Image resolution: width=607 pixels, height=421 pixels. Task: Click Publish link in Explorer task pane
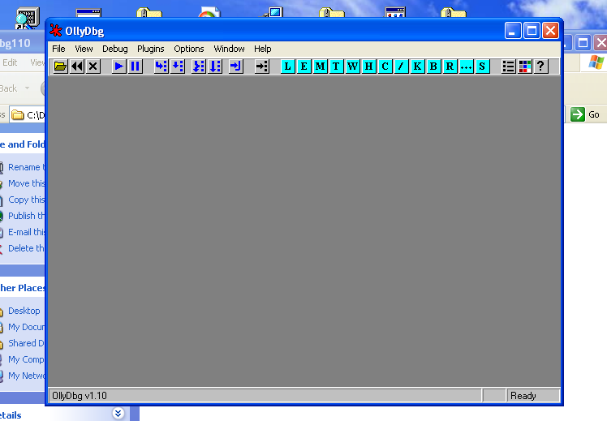click(27, 216)
